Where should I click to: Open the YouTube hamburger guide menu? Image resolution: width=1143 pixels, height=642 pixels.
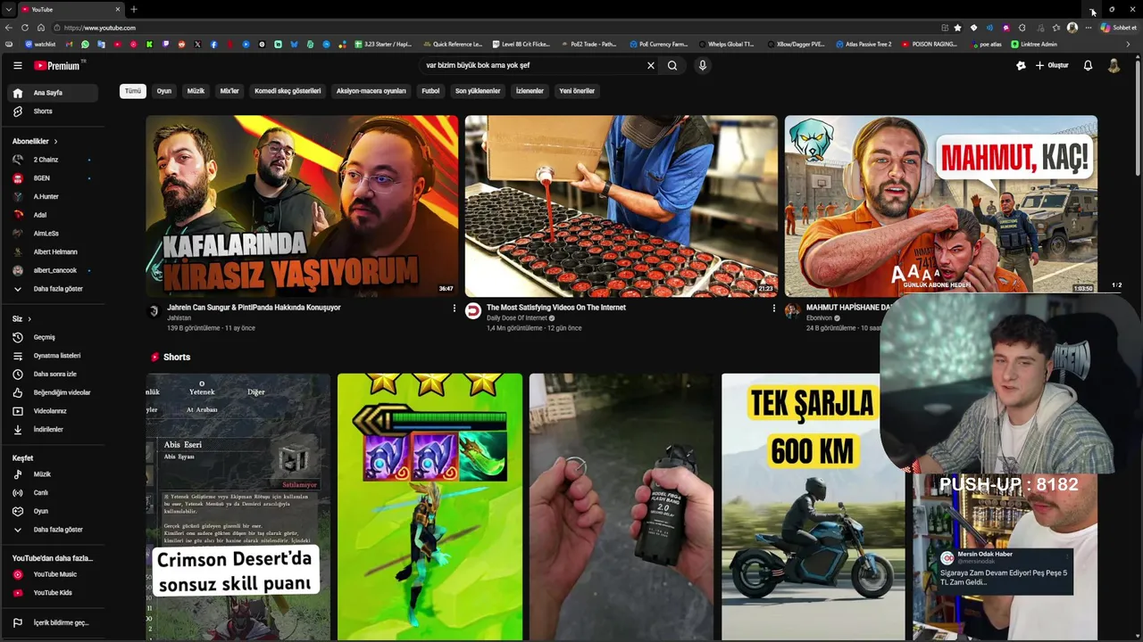[17, 65]
